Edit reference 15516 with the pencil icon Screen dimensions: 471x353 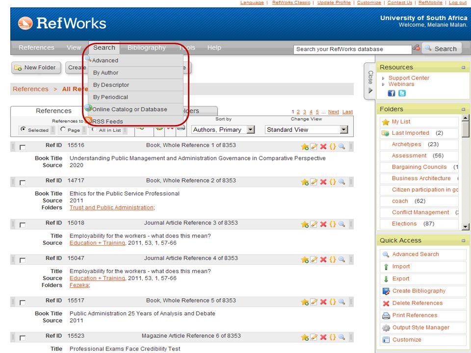tap(314, 147)
